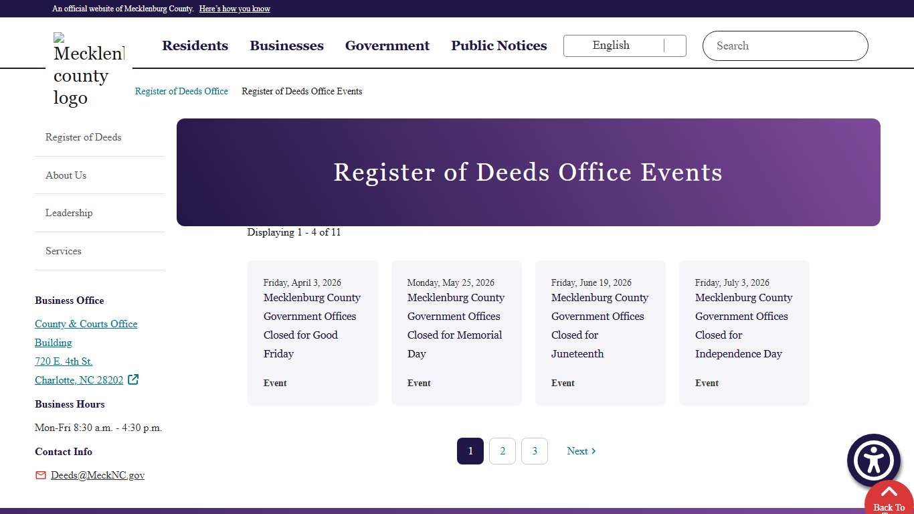This screenshot has height=514, width=914.
Task: Open the Government navigation menu
Action: pos(387,46)
